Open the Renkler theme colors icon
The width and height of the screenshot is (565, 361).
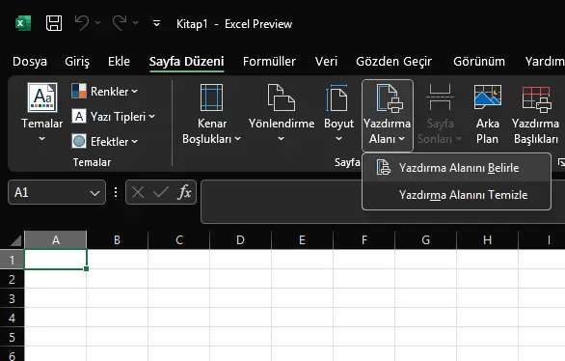(x=78, y=91)
